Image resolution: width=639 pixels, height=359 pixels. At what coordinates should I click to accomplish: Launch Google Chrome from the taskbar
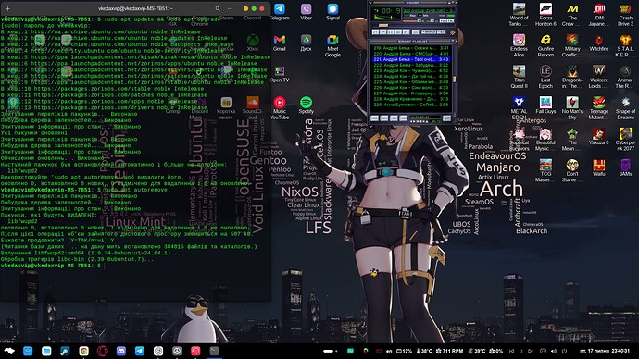83,351
